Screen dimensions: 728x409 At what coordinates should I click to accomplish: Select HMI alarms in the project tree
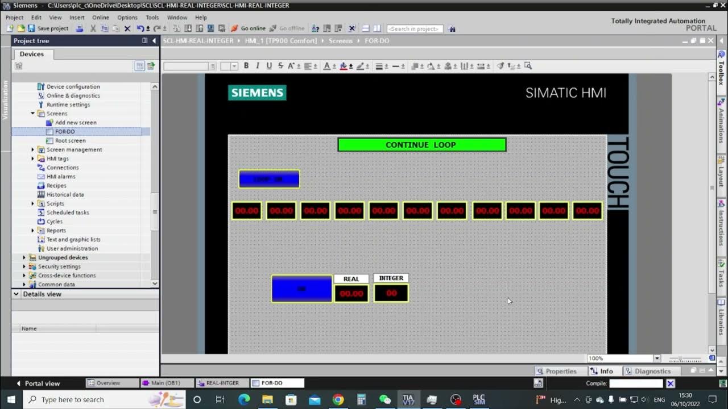(61, 177)
